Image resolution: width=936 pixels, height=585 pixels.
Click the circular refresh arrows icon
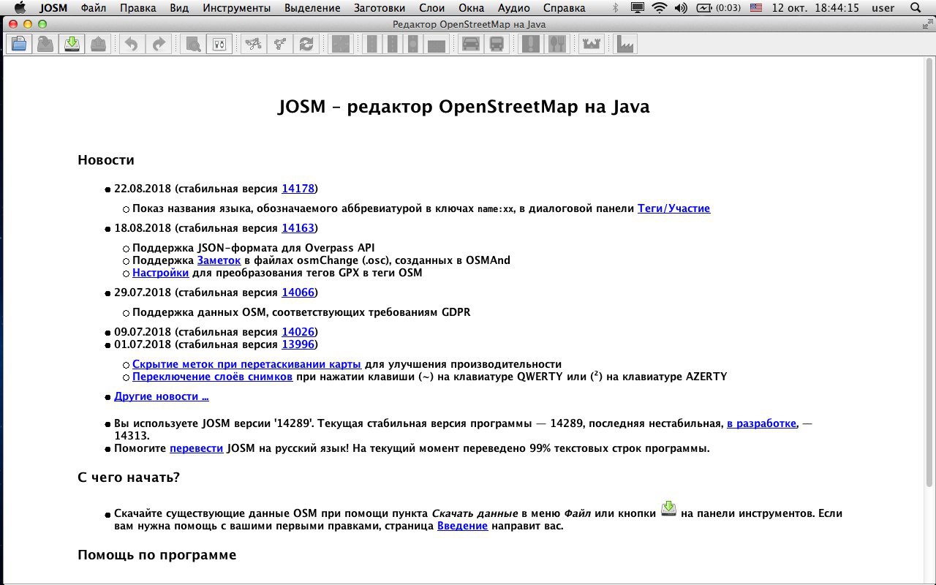click(x=306, y=45)
